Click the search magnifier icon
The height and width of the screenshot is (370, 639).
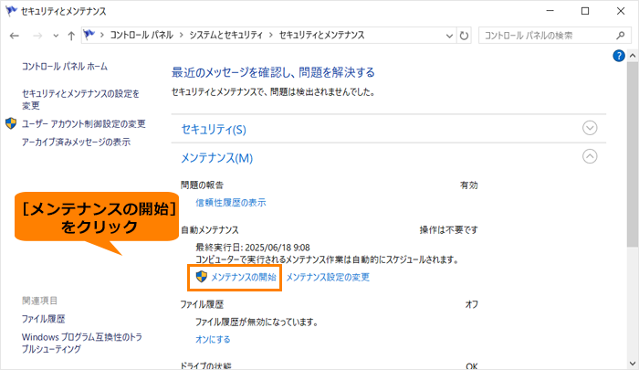[620, 36]
